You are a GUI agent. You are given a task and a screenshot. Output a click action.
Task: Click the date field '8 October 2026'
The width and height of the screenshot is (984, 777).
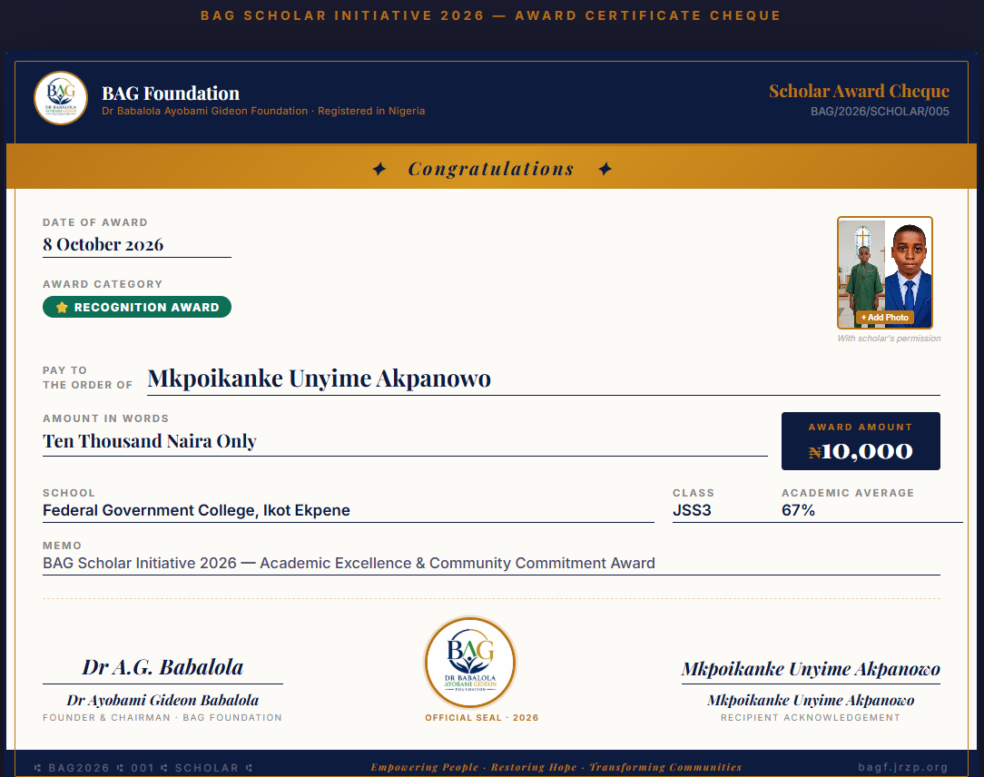(137, 244)
